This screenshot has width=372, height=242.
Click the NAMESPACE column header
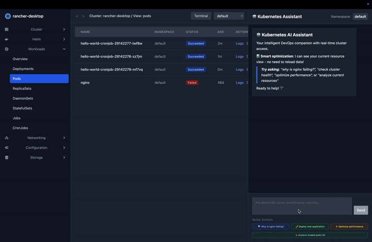click(164, 32)
